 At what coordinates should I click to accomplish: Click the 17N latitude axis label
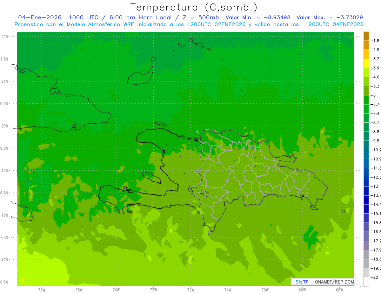coord(5,260)
